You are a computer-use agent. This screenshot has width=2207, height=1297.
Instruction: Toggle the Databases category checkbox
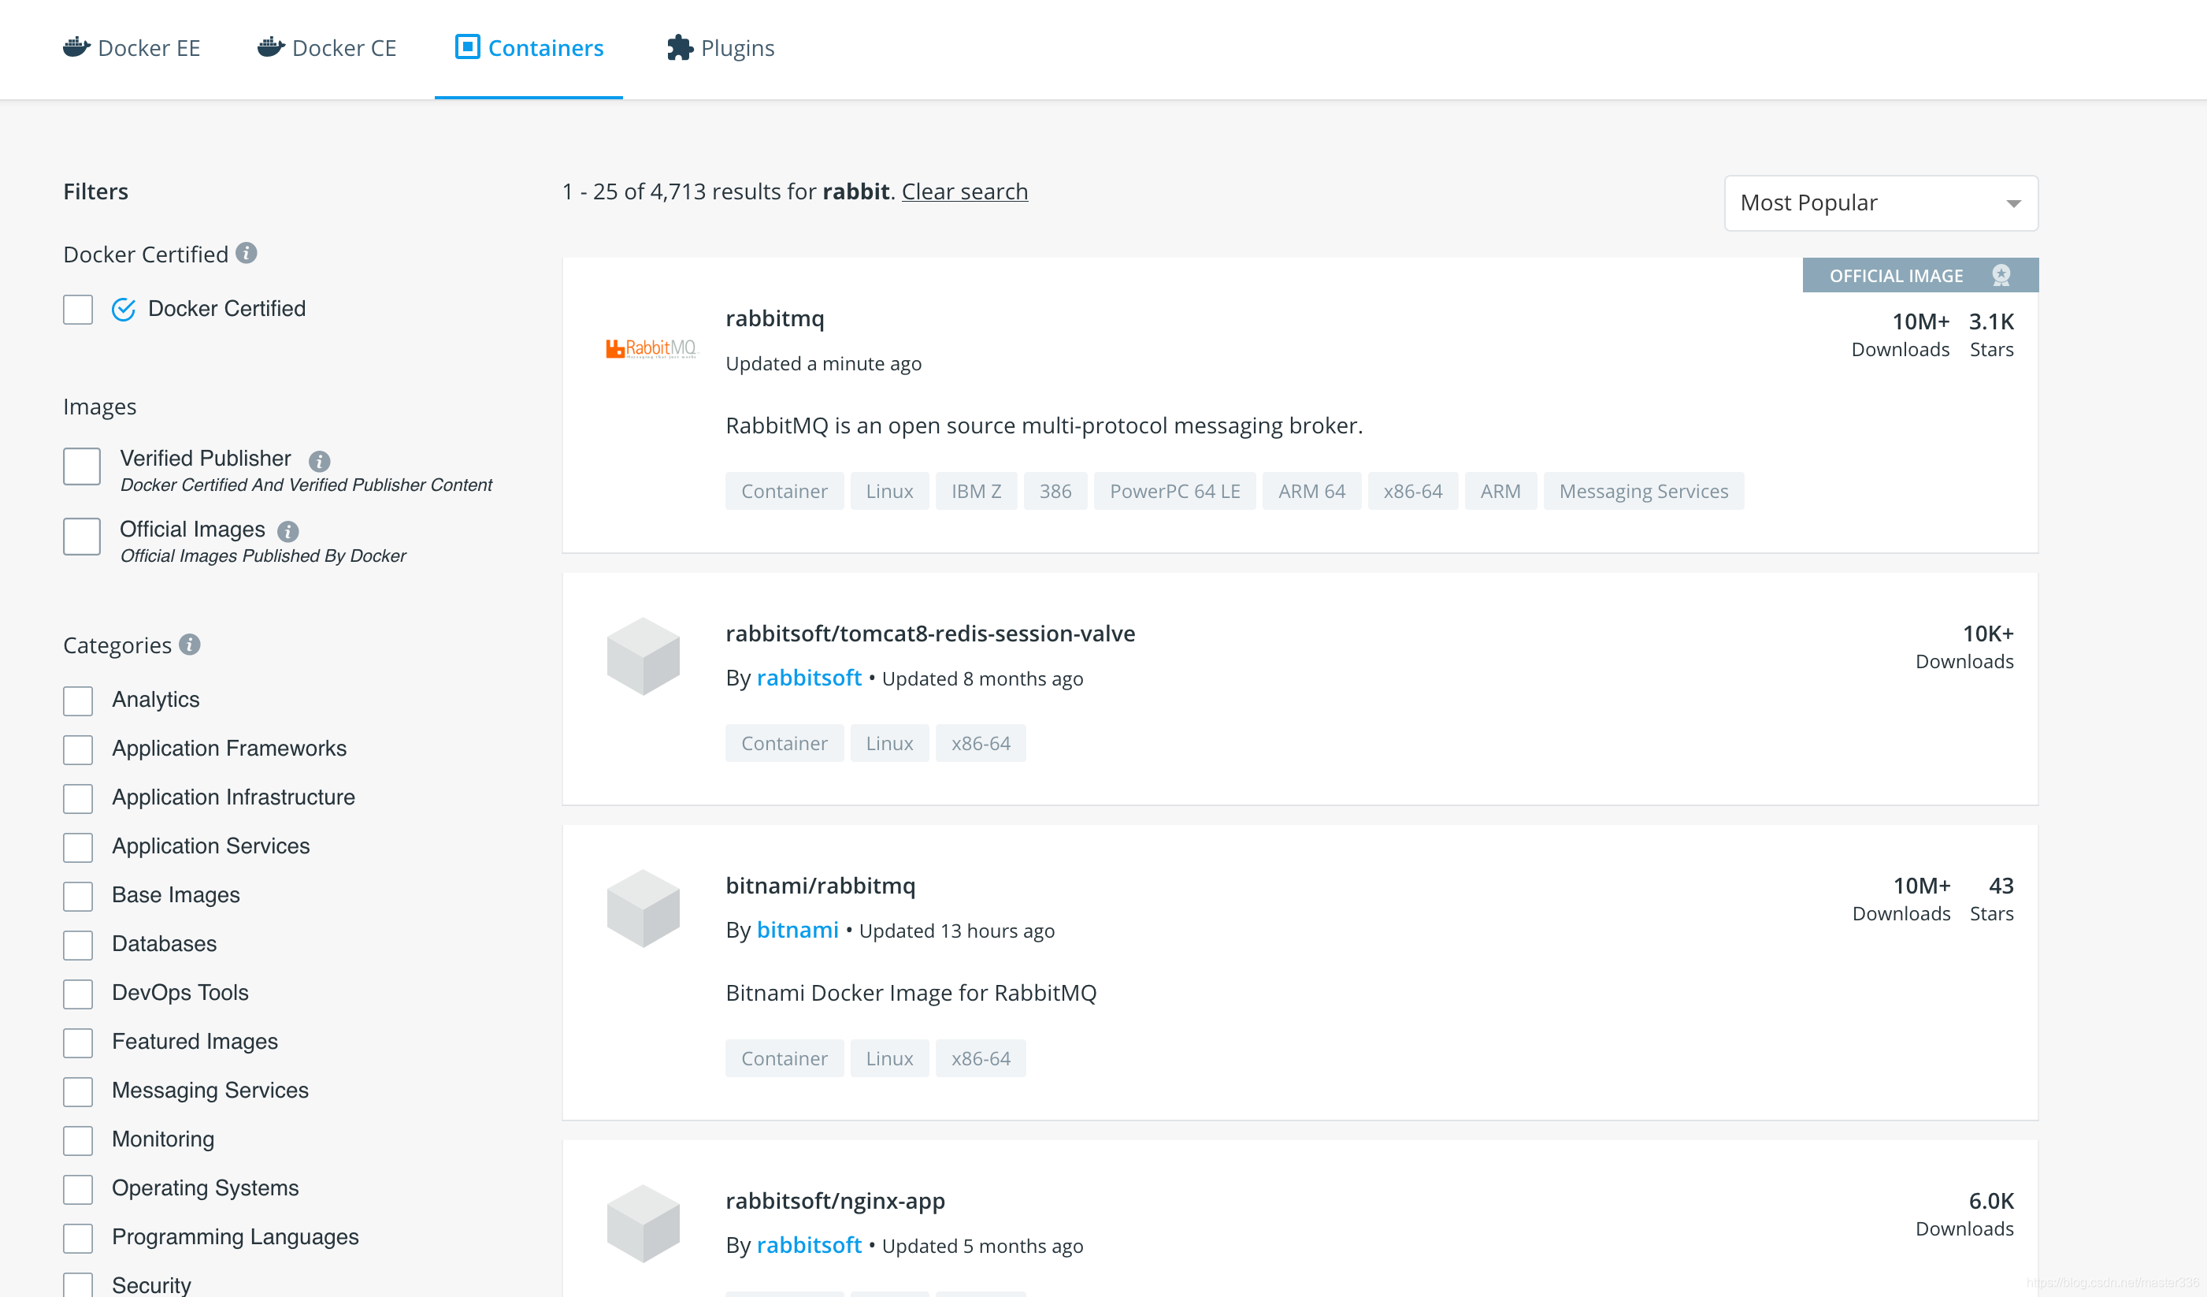(x=78, y=945)
